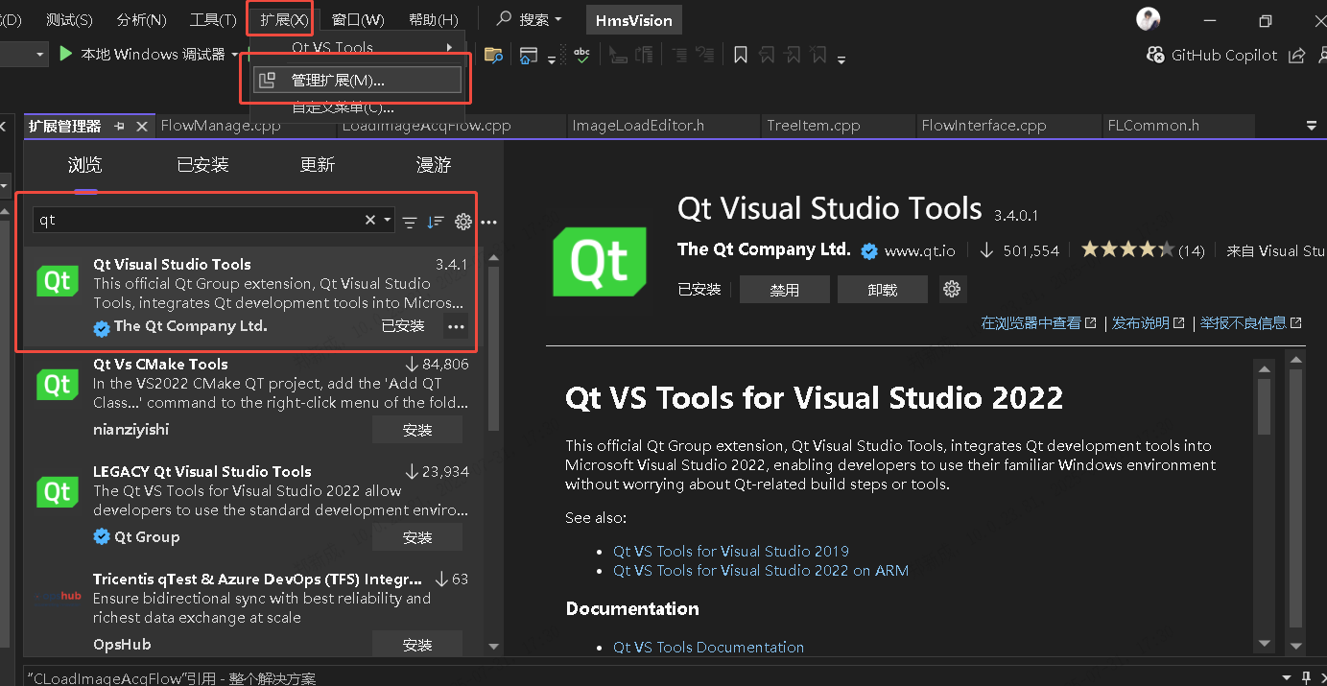
Task: Click the browser window toolbar icon
Action: [529, 55]
